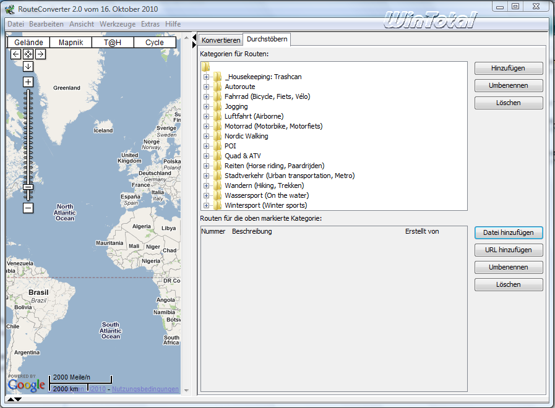The width and height of the screenshot is (555, 408).
Task: Click the RouteConverter title bar icon
Action: click(10, 9)
